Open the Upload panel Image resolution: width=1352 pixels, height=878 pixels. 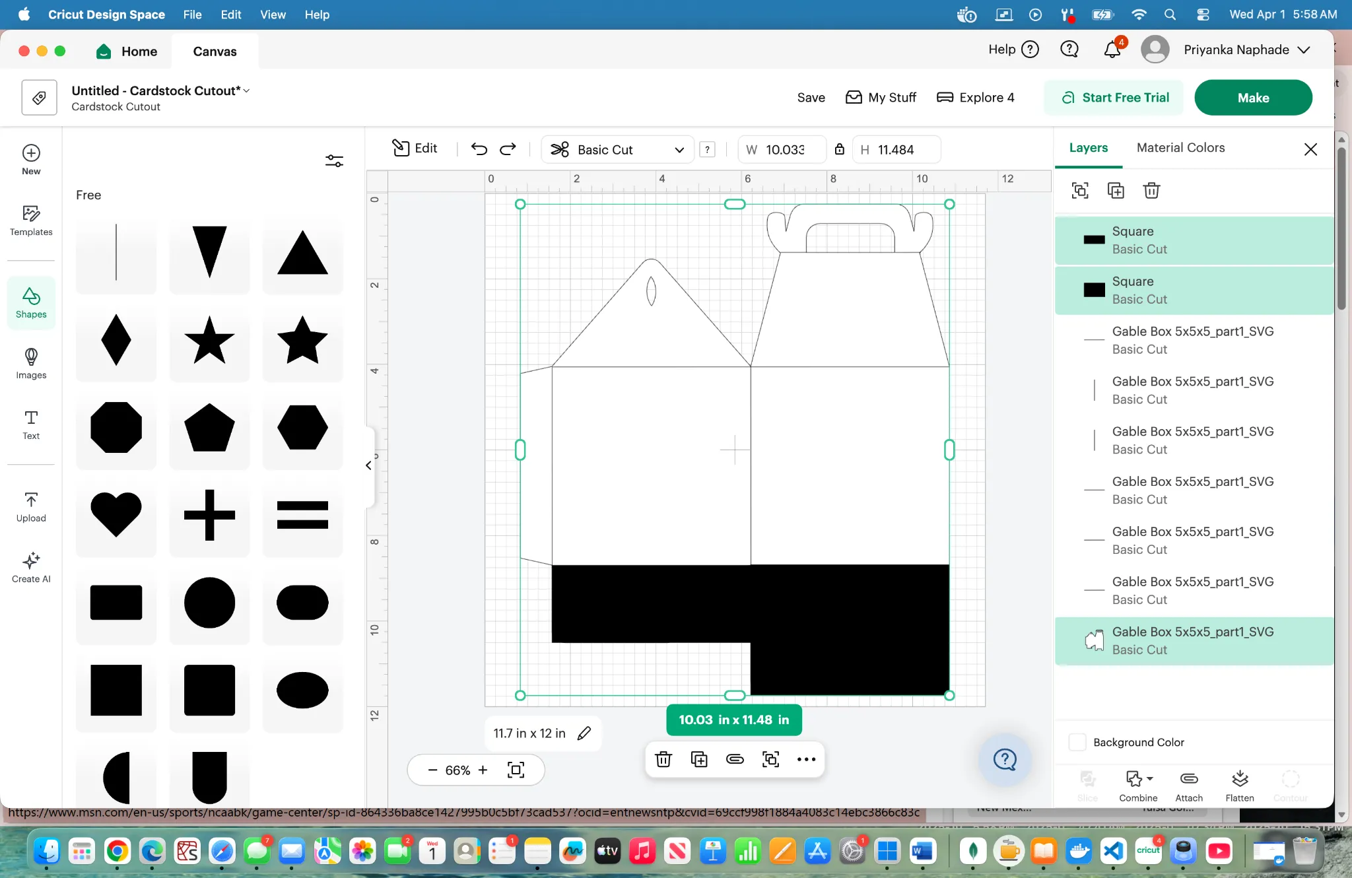[31, 507]
